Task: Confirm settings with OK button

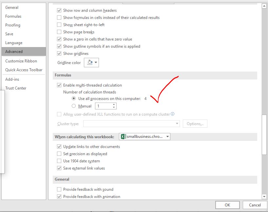Action: 227,205
